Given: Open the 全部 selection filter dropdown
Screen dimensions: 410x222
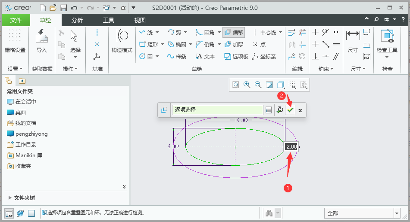Looking at the screenshot, I should pos(397,213).
